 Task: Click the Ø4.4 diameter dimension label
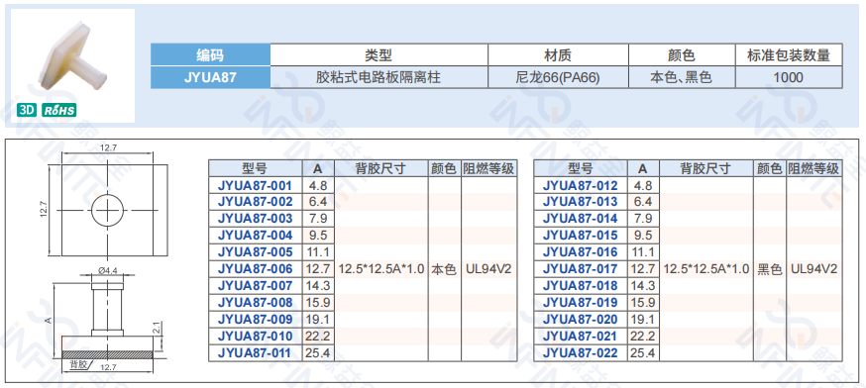coord(107,270)
